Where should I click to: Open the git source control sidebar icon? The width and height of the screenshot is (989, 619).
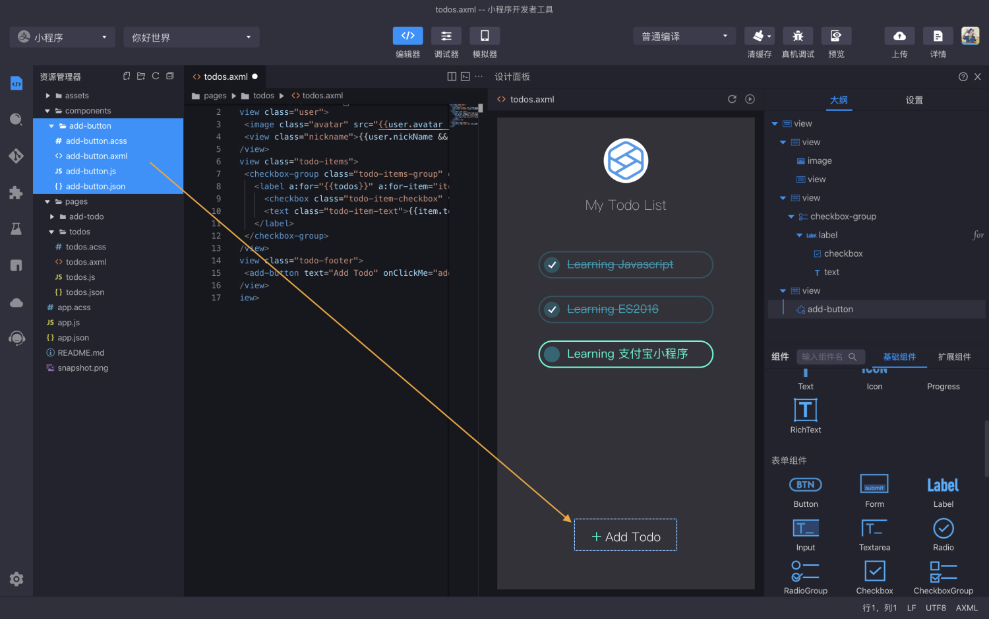pos(16,156)
